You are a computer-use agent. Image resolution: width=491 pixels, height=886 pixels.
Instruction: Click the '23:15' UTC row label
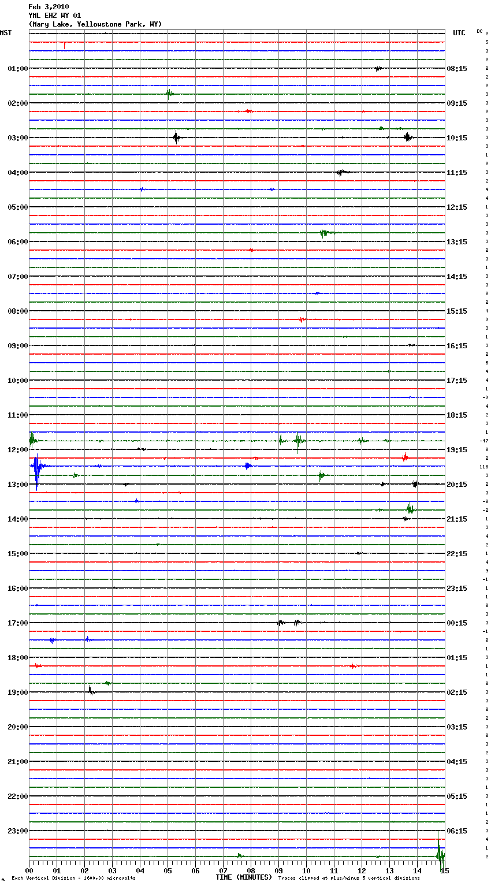[457, 589]
